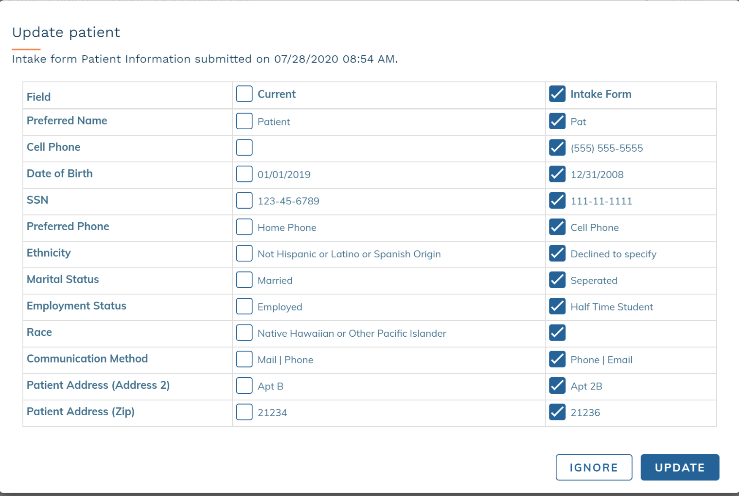
Task: Select Home Phone as Preferred Phone
Action: (244, 227)
